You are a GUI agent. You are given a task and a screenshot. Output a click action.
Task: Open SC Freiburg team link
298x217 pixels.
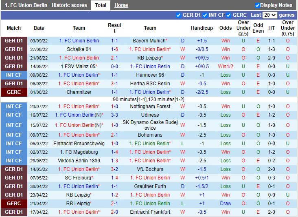click(x=79, y=178)
